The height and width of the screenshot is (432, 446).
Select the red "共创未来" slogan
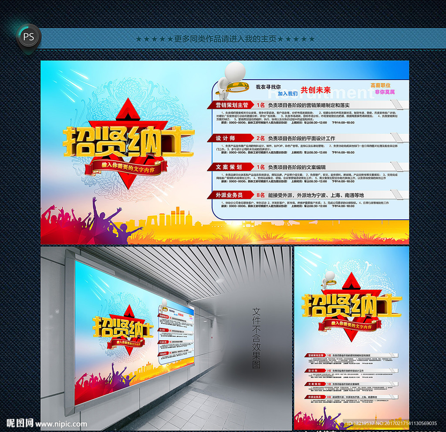(316, 90)
